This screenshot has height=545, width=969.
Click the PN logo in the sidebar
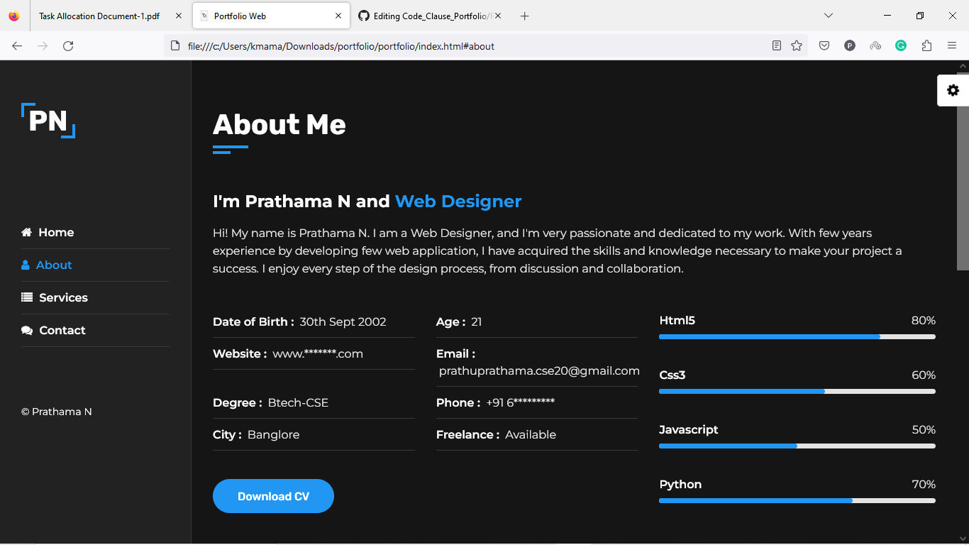point(48,121)
